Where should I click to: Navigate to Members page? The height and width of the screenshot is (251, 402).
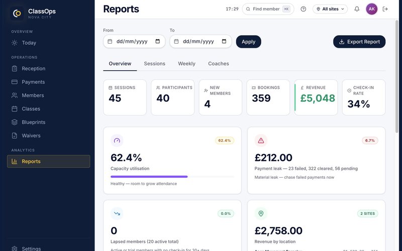49,95
